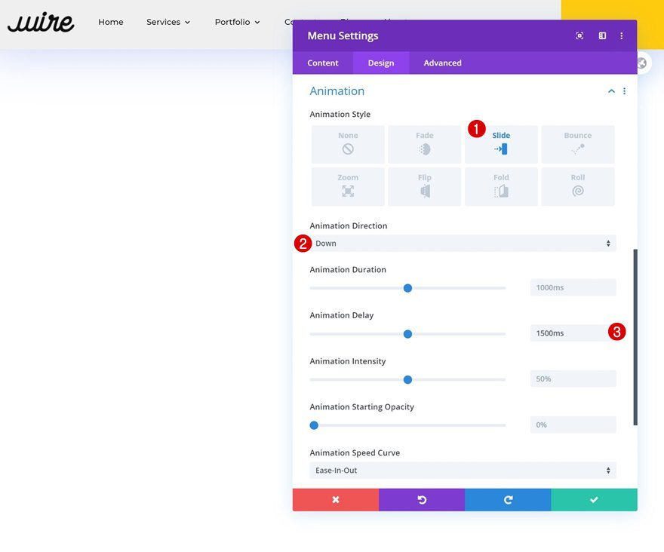664x552 pixels.
Task: Save settings with green checkmark button
Action: point(594,500)
